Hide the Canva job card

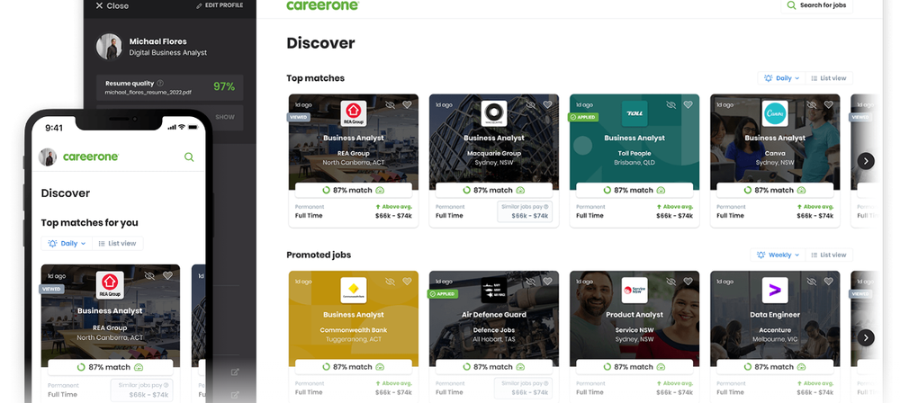812,105
